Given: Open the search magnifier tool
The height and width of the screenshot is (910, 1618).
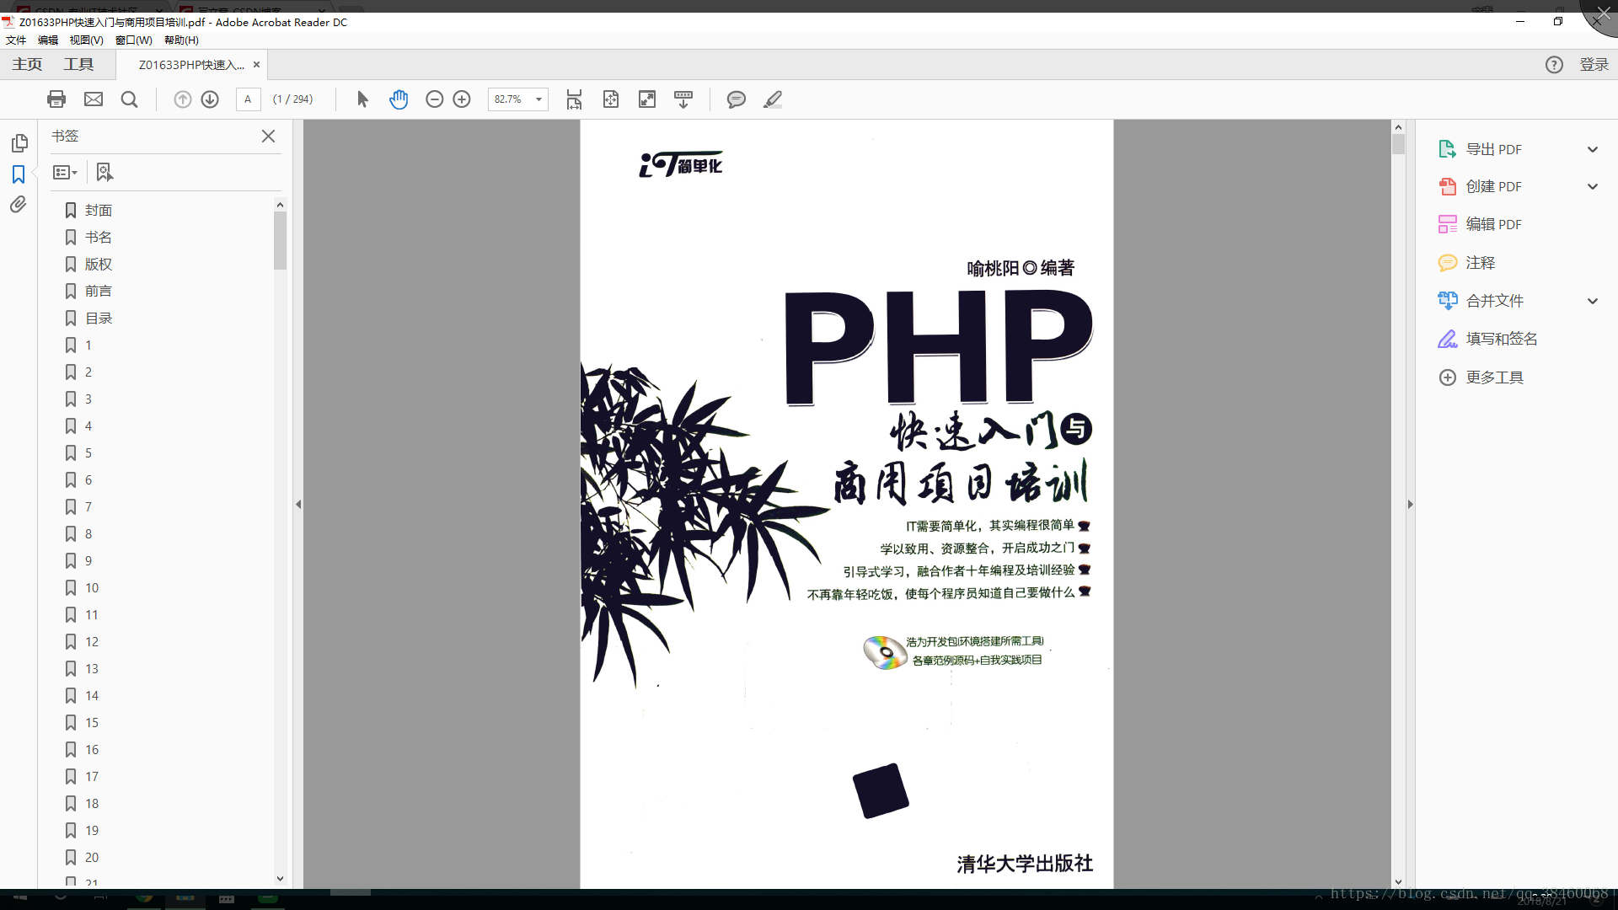Looking at the screenshot, I should pyautogui.click(x=129, y=99).
